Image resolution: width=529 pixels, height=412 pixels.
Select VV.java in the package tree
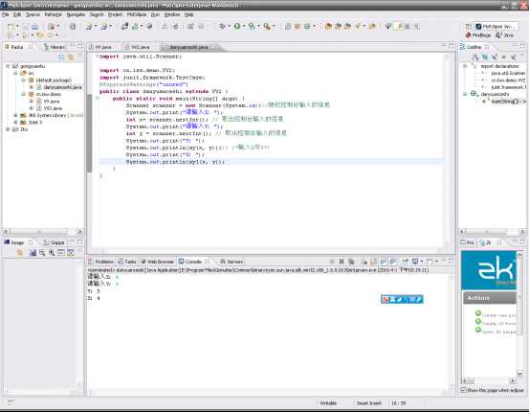click(x=48, y=101)
